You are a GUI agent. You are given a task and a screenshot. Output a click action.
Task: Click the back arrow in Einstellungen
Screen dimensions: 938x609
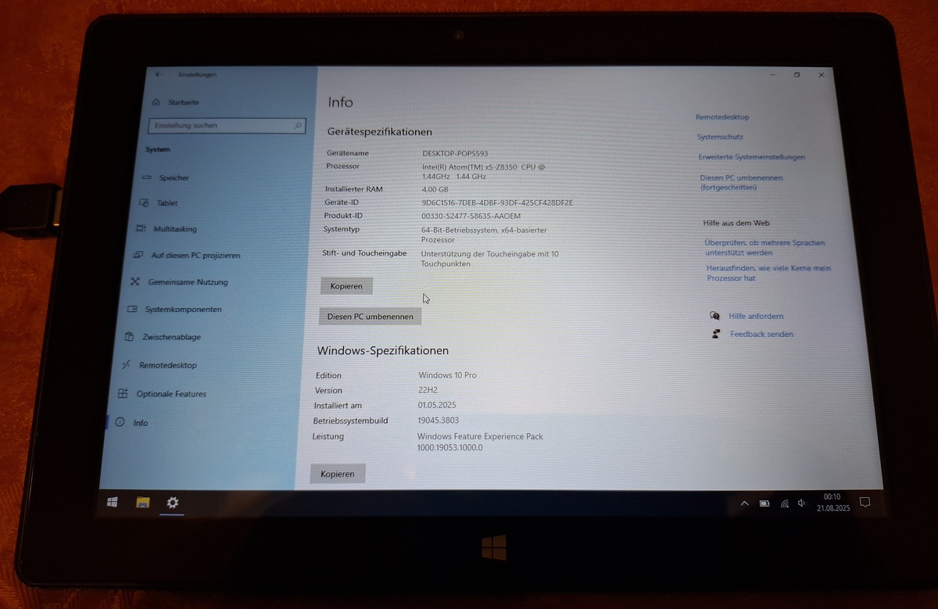click(159, 75)
